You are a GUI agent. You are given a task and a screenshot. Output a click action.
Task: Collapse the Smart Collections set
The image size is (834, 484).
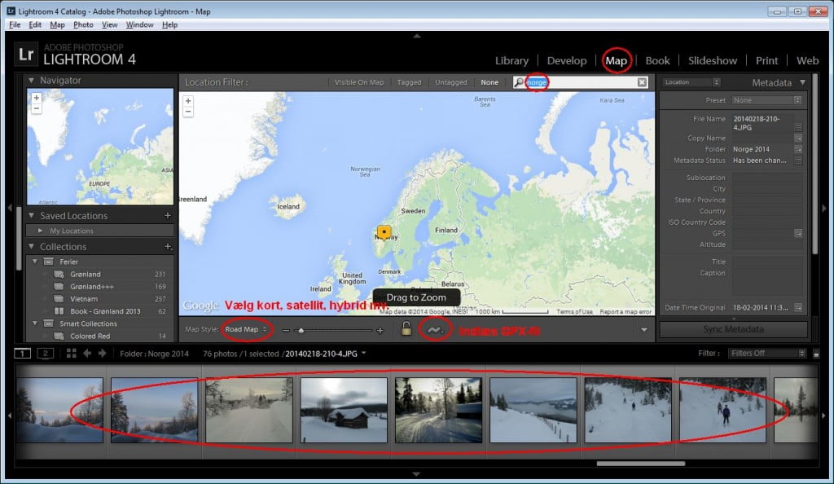pos(35,323)
